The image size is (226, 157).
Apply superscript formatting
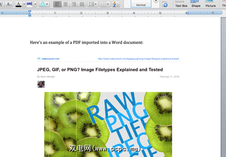coord(2,4)
